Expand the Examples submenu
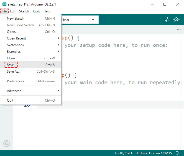Image resolution: width=184 pixels, height=156 pixels. pyautogui.click(x=31, y=51)
